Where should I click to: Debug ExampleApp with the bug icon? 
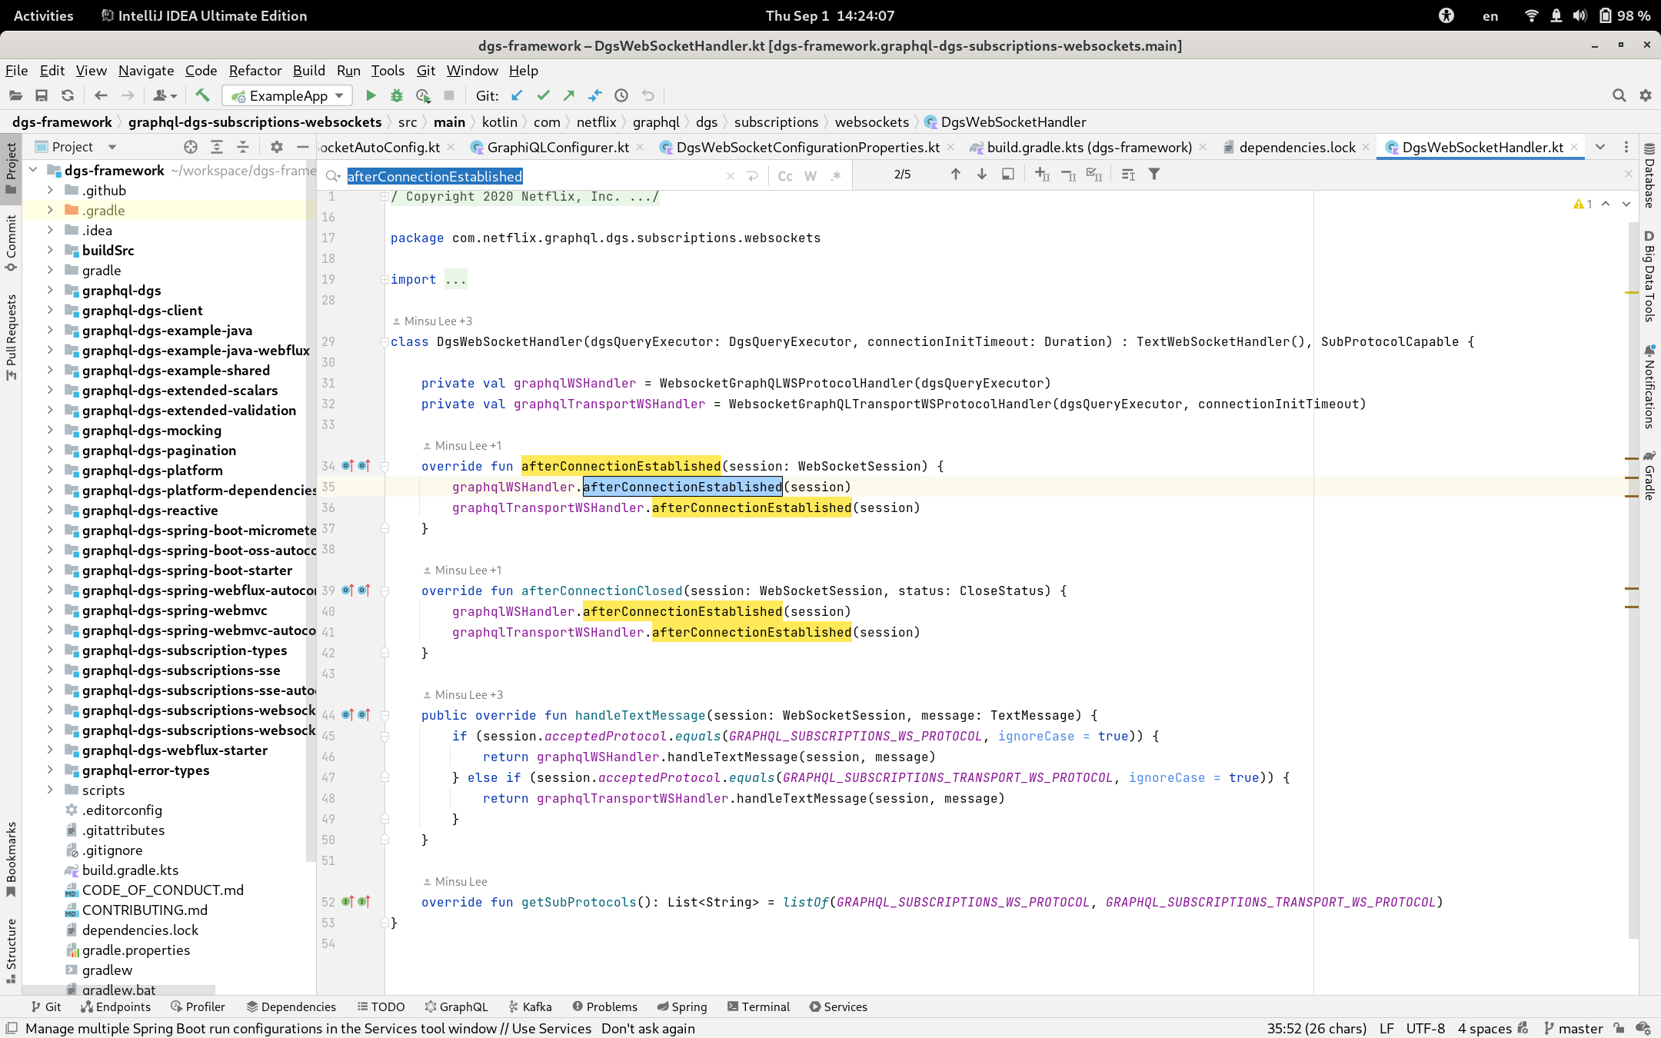[397, 95]
